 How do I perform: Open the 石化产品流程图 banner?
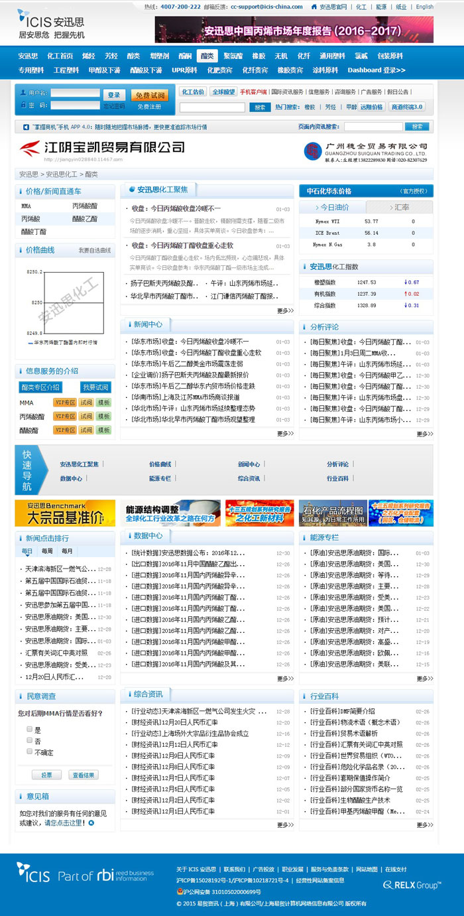(x=332, y=513)
